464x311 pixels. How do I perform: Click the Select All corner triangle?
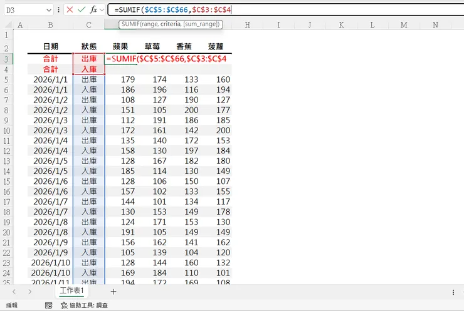click(x=8, y=25)
